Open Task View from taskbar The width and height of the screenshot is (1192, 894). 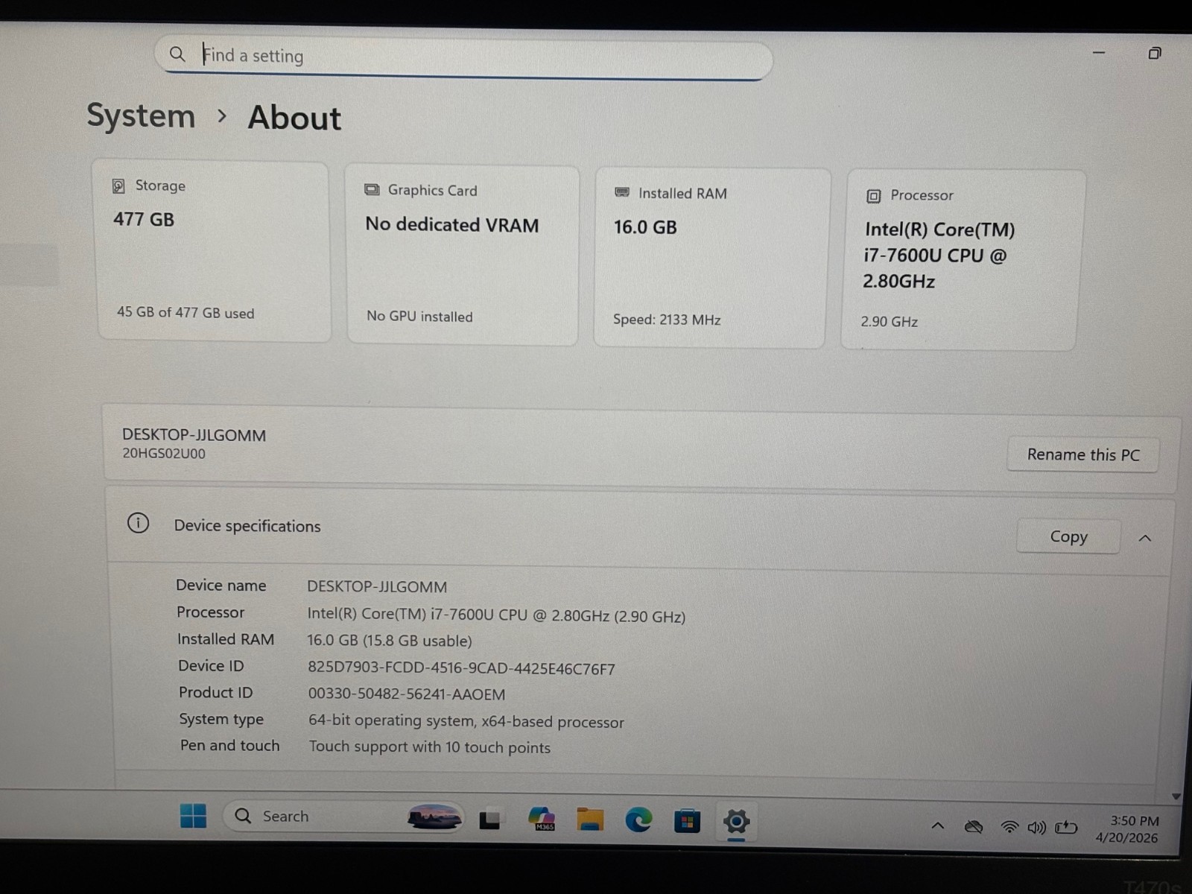click(489, 819)
